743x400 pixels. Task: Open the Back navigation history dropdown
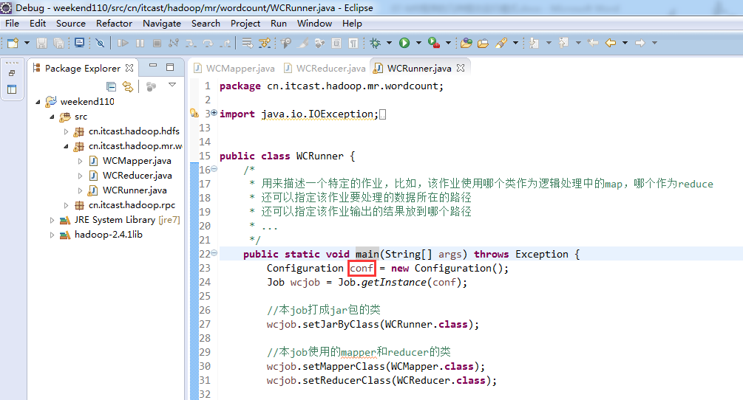pos(625,43)
